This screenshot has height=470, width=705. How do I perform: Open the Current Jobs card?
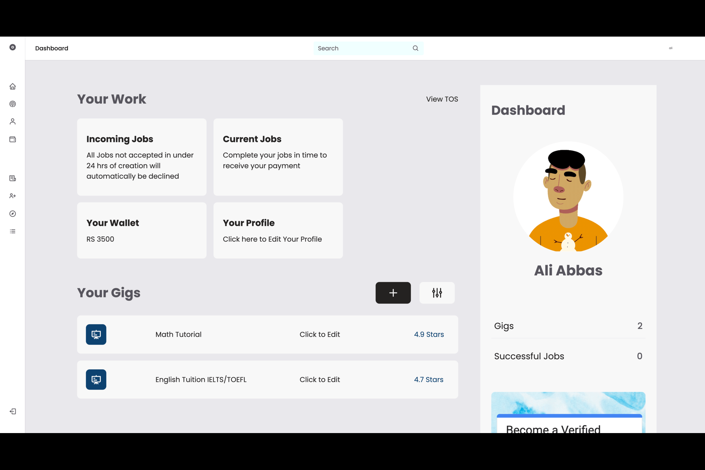278,157
